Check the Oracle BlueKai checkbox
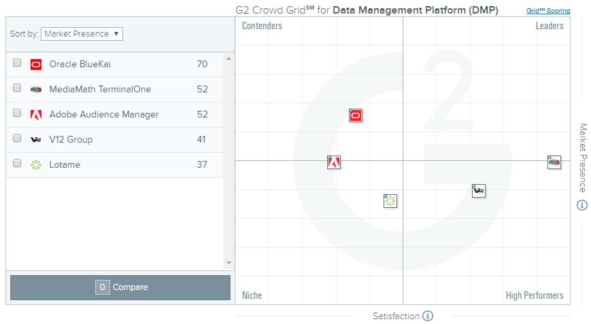The image size is (591, 324). tap(17, 63)
